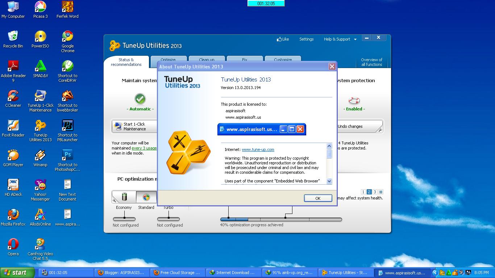
Task: Open the Camfrog Video Chat 5.5 shortcut
Action: tap(40, 249)
